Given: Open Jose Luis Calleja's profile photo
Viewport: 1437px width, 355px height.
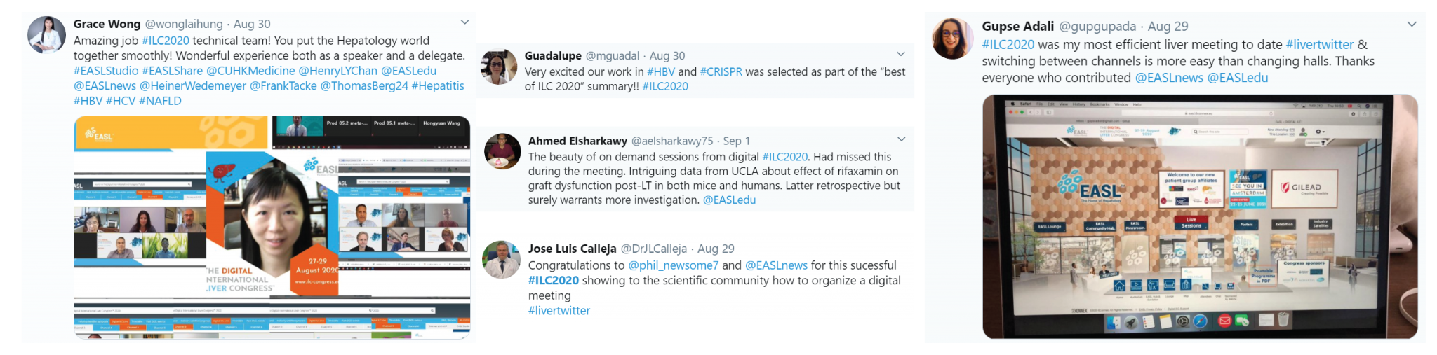Looking at the screenshot, I should click(501, 259).
